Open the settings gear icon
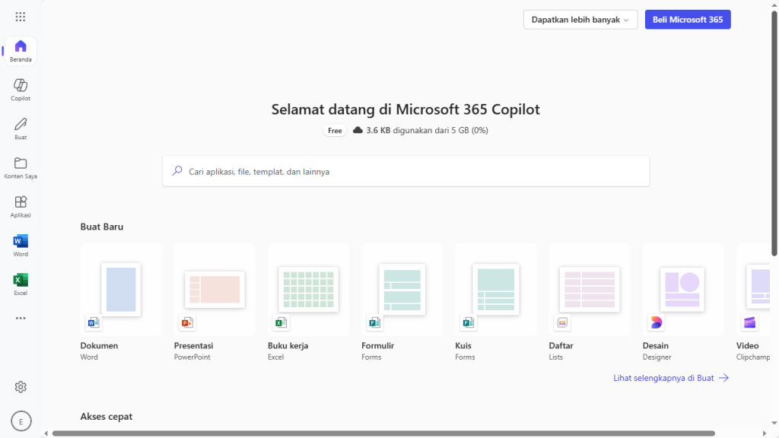The width and height of the screenshot is (779, 438). click(x=21, y=387)
